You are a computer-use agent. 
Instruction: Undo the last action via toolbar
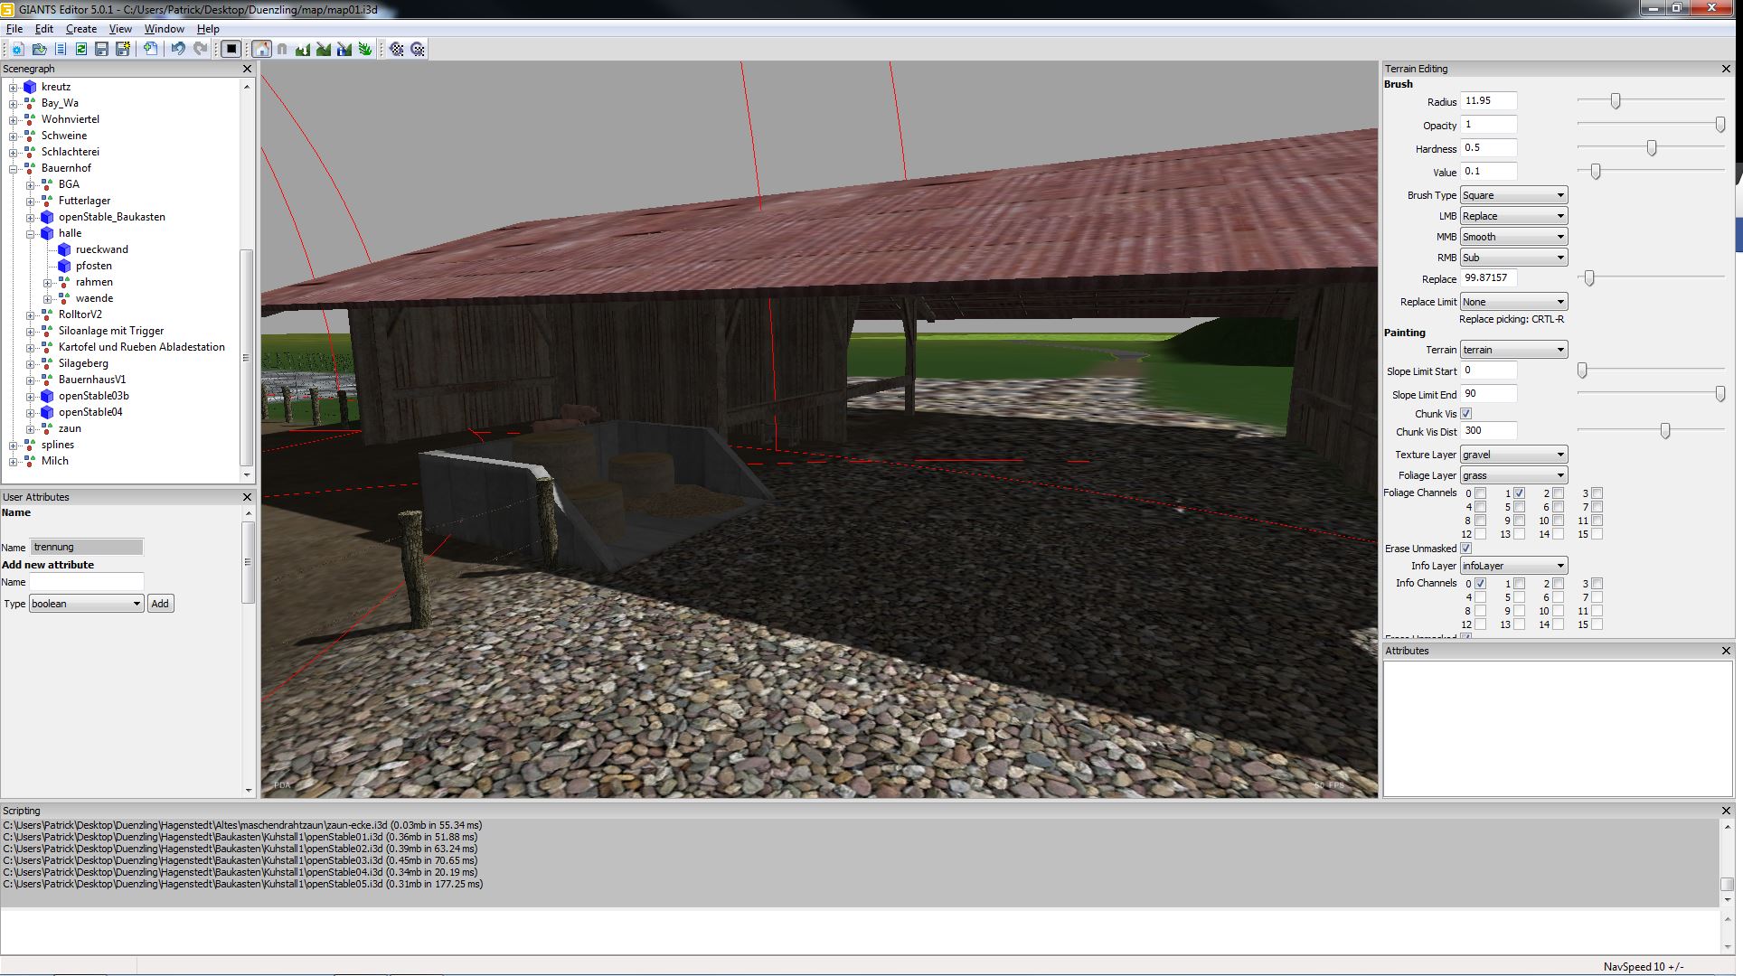pos(178,49)
